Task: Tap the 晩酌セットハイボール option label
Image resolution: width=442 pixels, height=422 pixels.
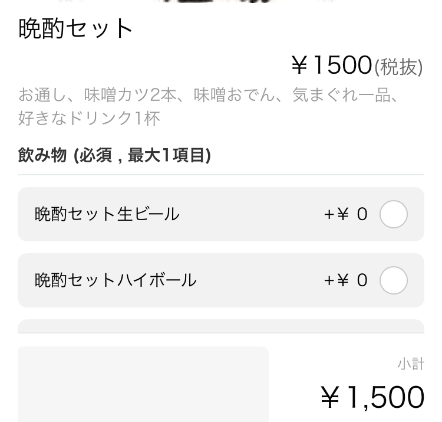Action: click(x=116, y=280)
